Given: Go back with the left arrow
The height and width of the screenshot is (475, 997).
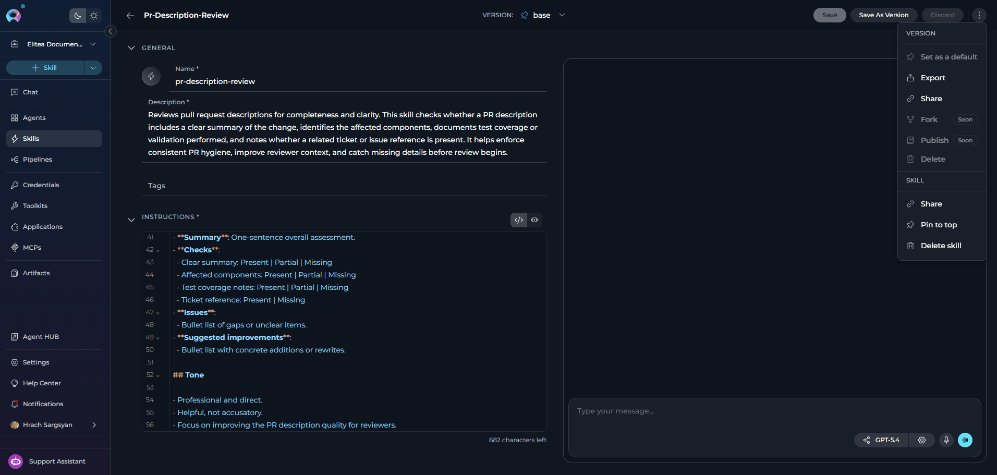Looking at the screenshot, I should (x=130, y=16).
